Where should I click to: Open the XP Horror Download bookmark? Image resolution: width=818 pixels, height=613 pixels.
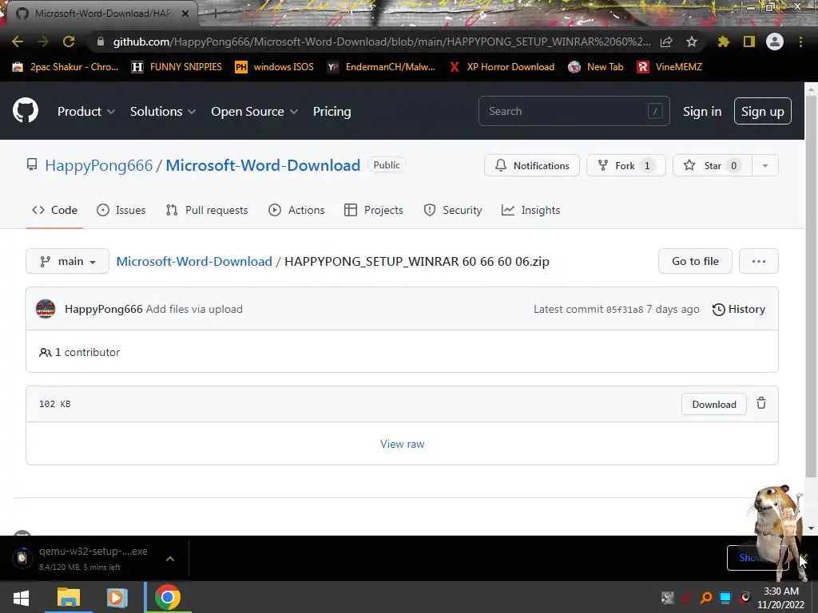[502, 67]
